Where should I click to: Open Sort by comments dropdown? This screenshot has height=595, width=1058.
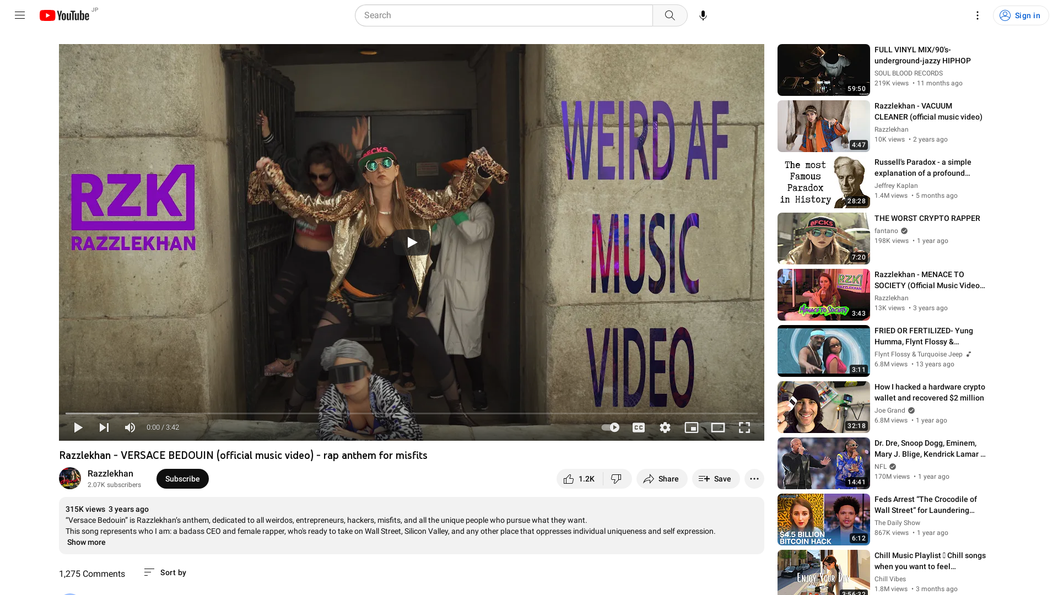[165, 573]
